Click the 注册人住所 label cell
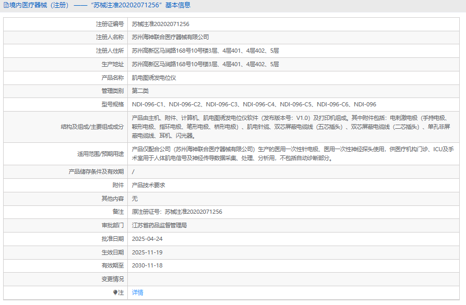Image resolution: width=466 pixels, height=305 pixels. [x=66, y=51]
